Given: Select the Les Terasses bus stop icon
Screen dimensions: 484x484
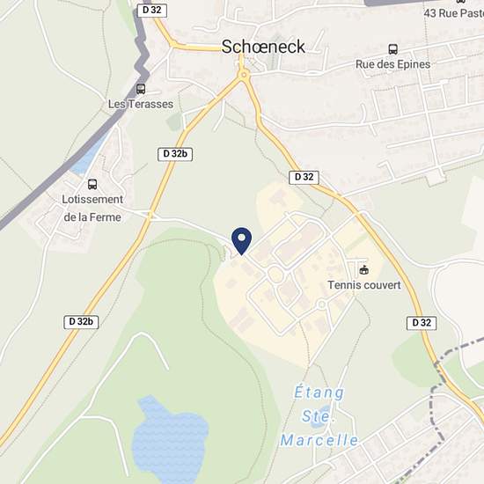Looking at the screenshot, I should point(141,89).
